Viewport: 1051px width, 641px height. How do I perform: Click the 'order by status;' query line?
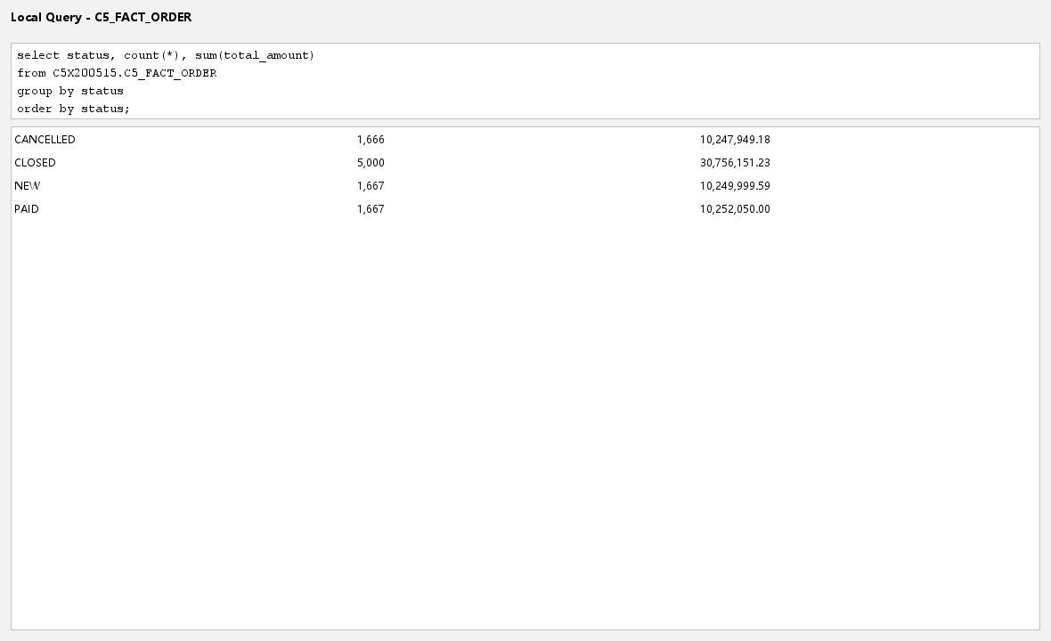coord(73,109)
